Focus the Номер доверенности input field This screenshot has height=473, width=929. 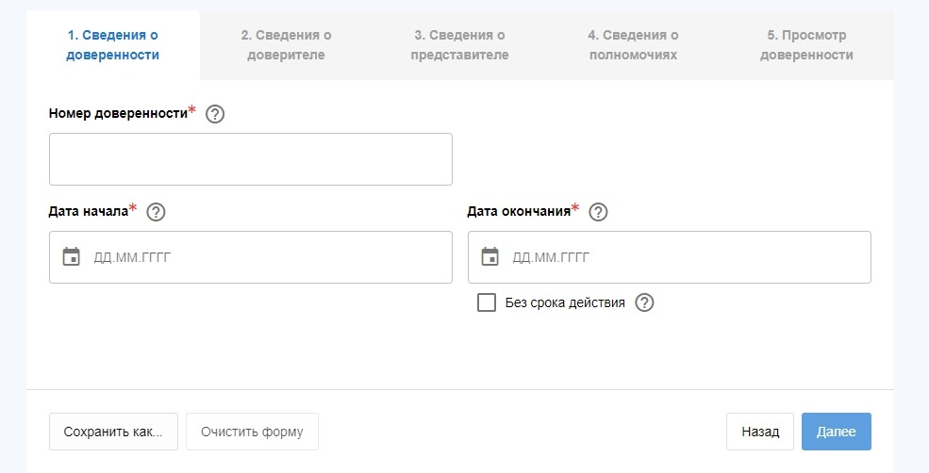(251, 159)
